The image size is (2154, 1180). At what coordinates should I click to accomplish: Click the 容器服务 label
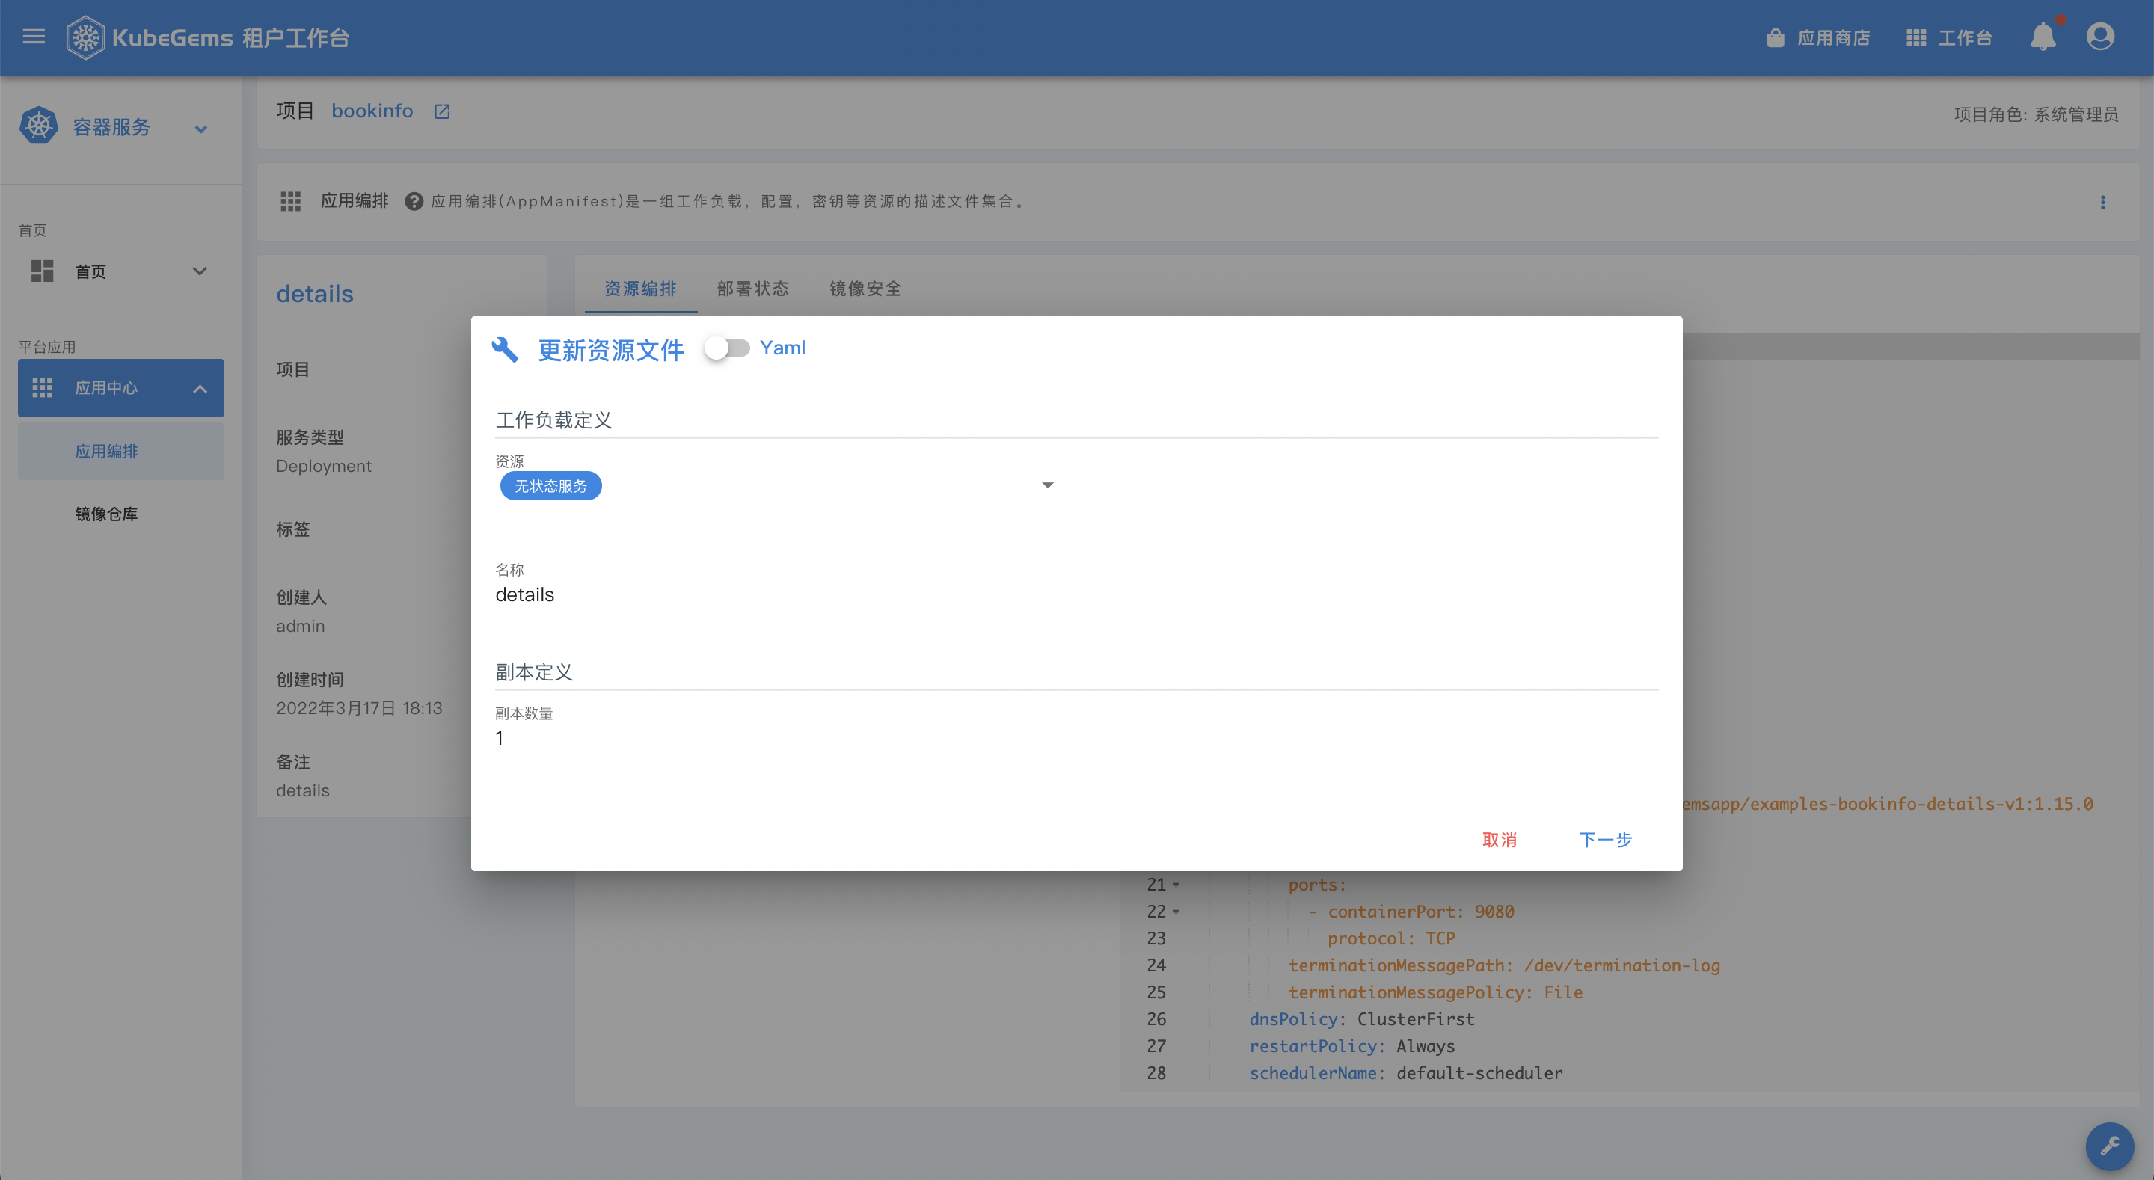111,127
